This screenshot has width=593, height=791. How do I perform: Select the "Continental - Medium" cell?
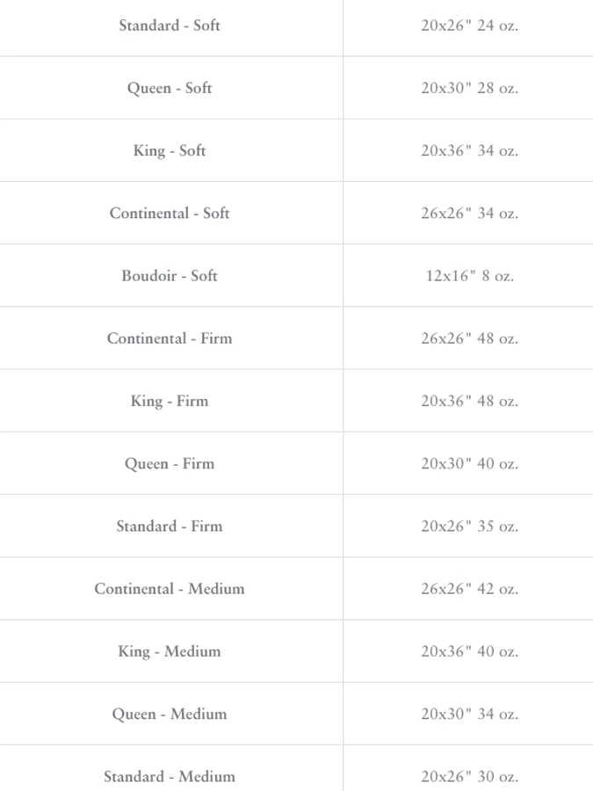(x=170, y=588)
